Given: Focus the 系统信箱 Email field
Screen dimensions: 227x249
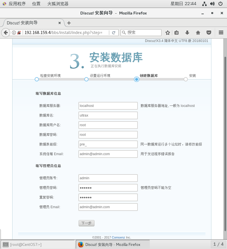Looking at the screenshot, I should pyautogui.click(x=108, y=154).
